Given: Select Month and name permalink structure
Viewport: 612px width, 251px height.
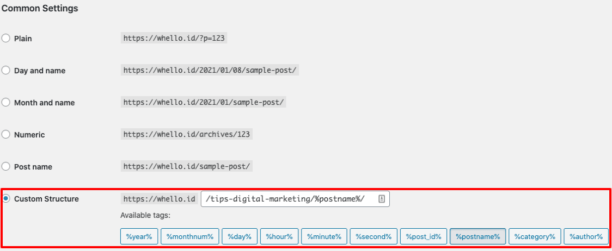Looking at the screenshot, I should [x=6, y=103].
